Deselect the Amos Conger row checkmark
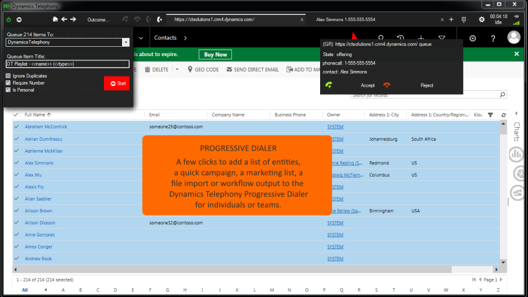 16,246
